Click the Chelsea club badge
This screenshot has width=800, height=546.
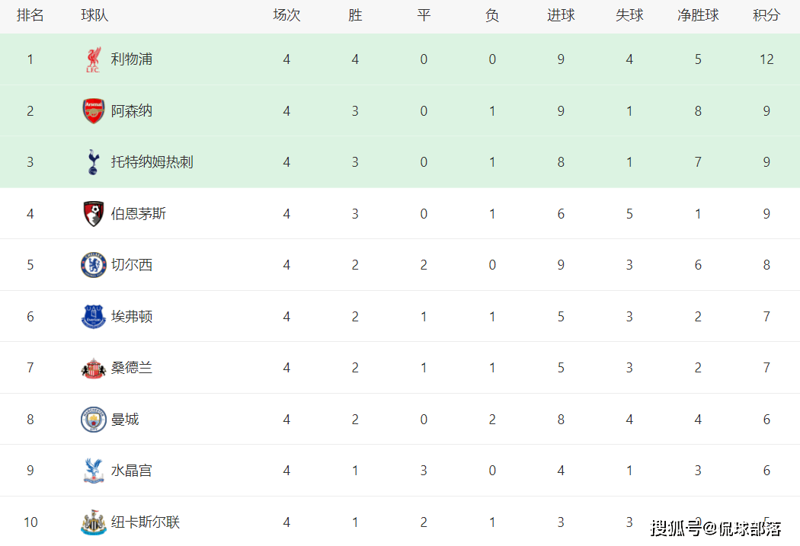(94, 265)
